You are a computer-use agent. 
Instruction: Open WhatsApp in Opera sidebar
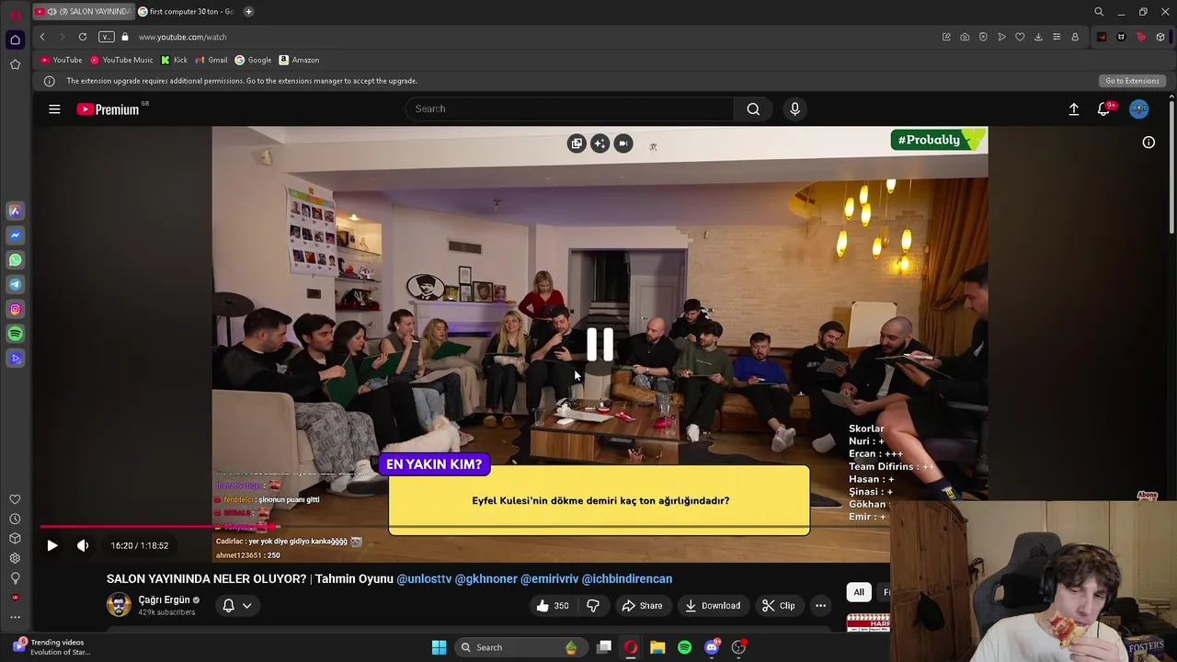[x=15, y=260]
